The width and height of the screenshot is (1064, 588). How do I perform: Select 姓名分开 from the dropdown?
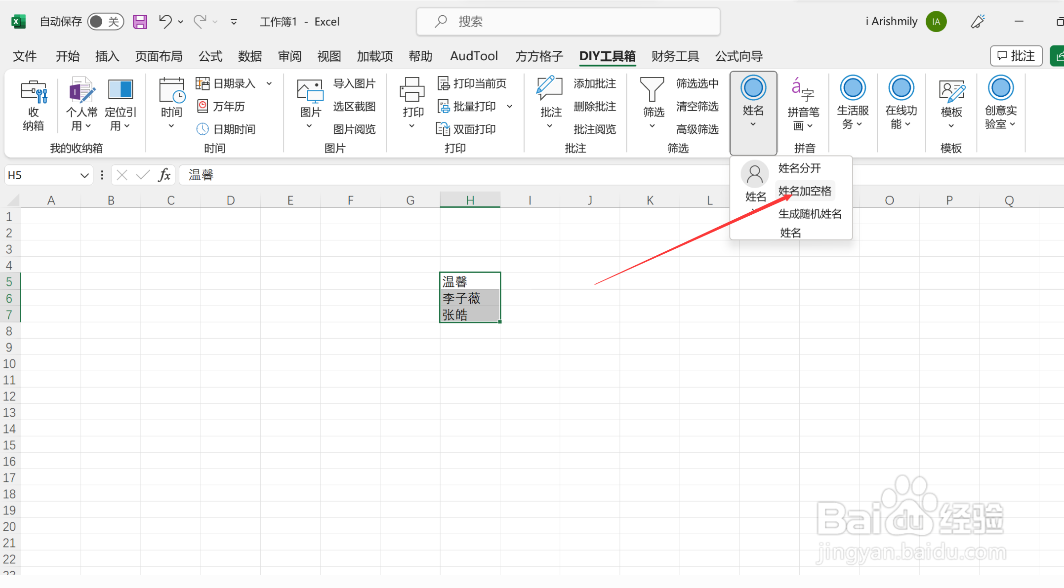(799, 168)
